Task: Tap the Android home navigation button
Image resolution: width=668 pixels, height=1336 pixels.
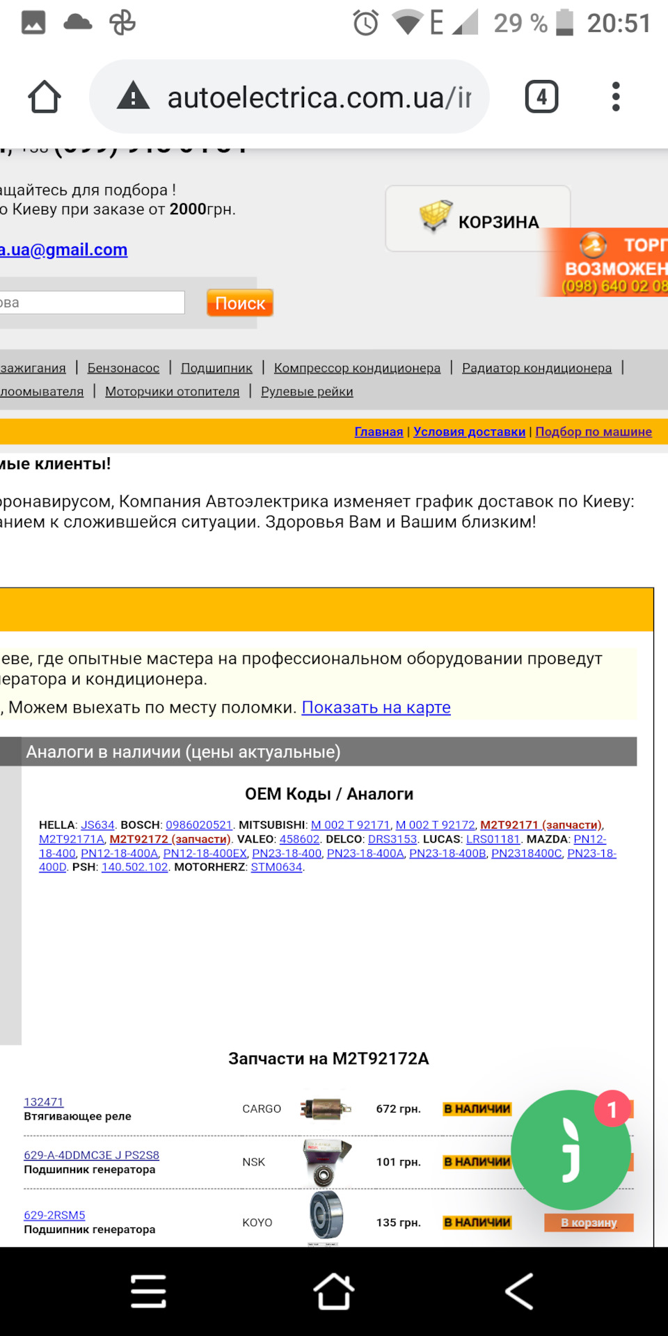Action: 334,1291
